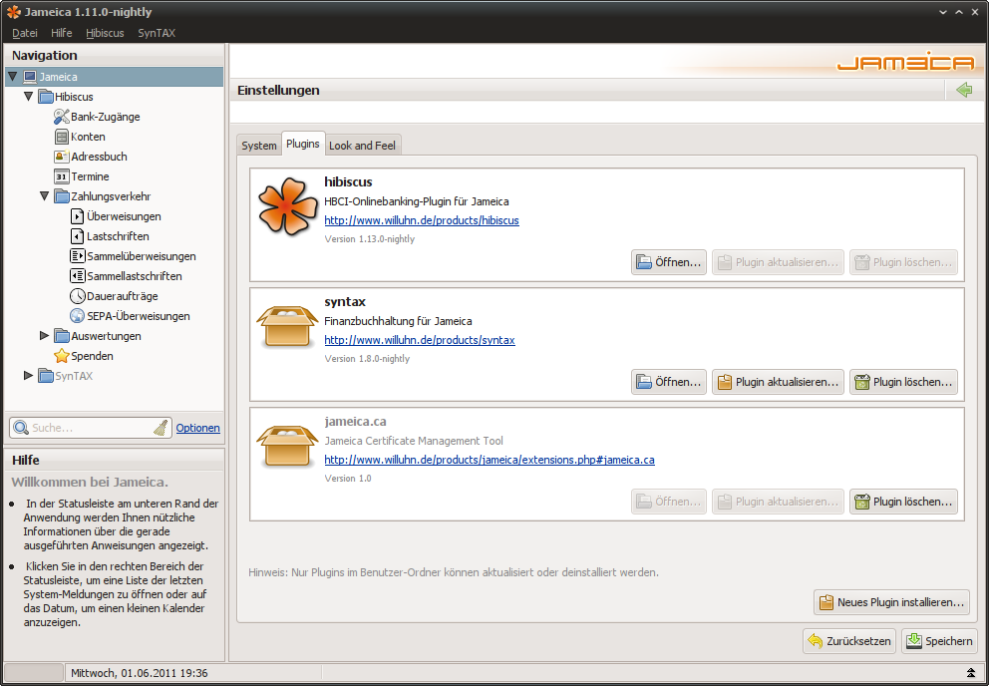This screenshot has height=686, width=989.
Task: Click the Zurücksetzen button
Action: pos(849,641)
